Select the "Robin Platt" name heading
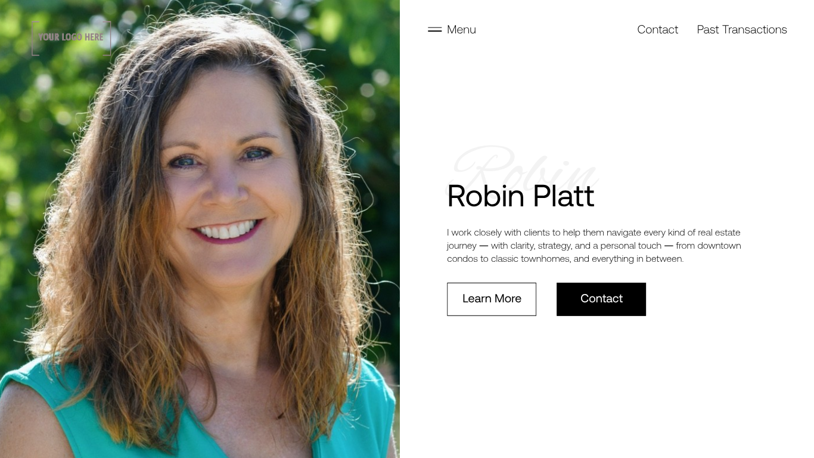This screenshot has width=814, height=458. (x=520, y=196)
